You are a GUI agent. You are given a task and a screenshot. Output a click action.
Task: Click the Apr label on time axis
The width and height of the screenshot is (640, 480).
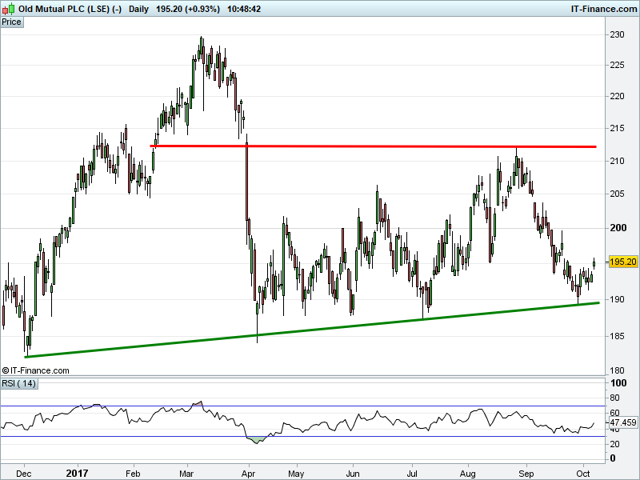[248, 474]
